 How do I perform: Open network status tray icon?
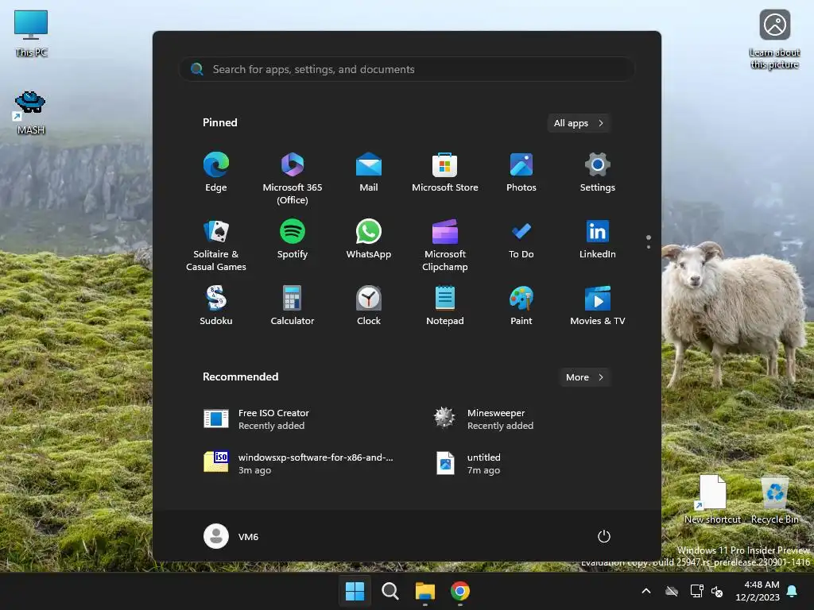[x=696, y=591]
